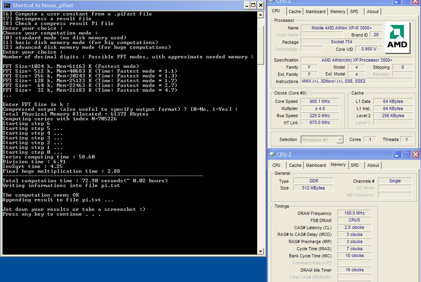
Task: Click the Threads count field
Action: click(407, 139)
